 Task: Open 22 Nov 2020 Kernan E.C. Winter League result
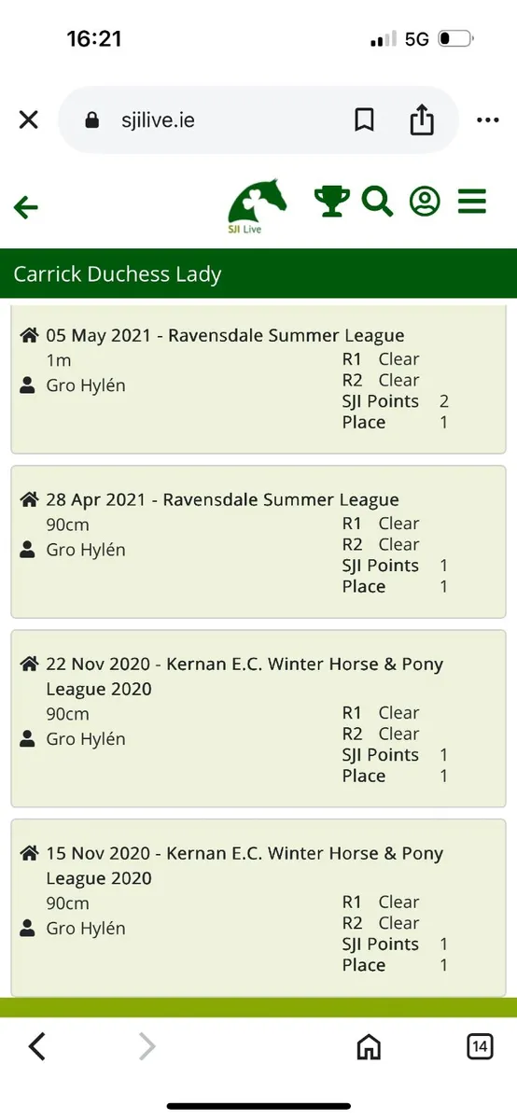pyautogui.click(x=258, y=719)
